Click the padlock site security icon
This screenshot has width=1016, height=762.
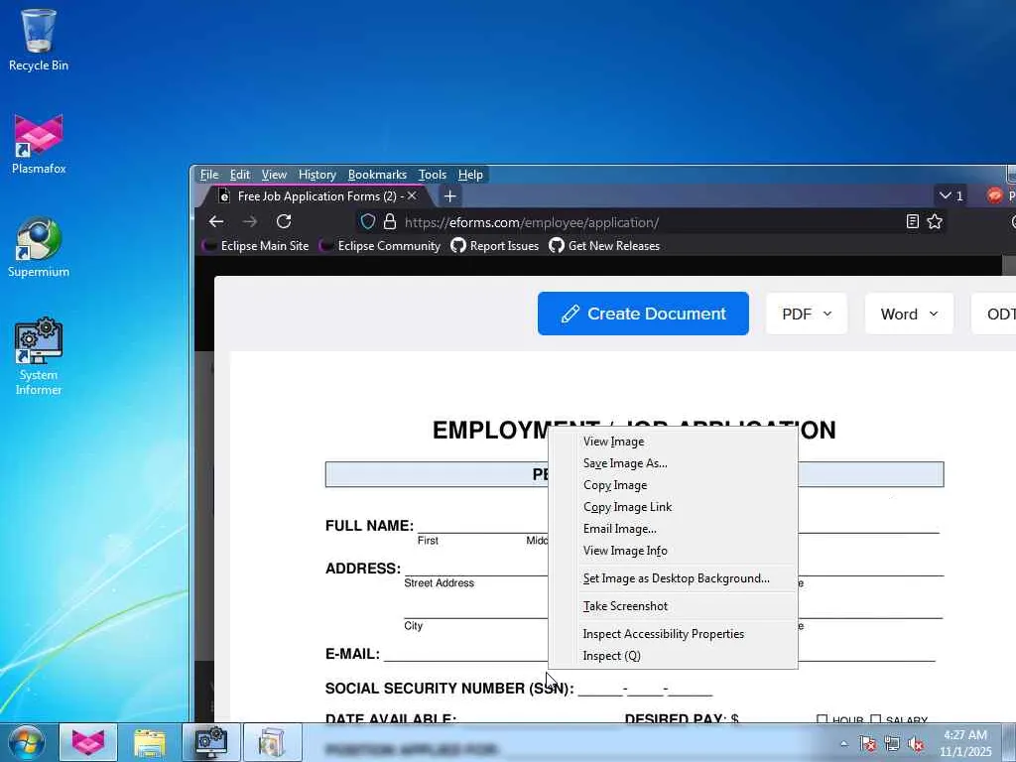tap(389, 221)
